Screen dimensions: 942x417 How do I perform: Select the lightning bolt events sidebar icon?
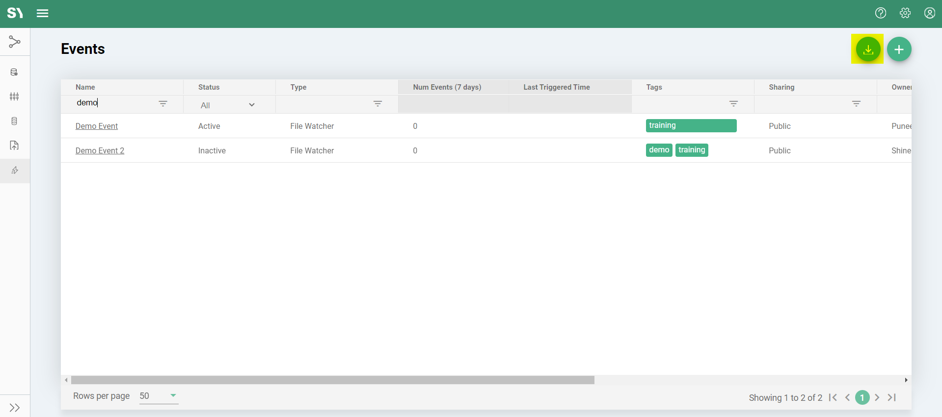pyautogui.click(x=15, y=171)
